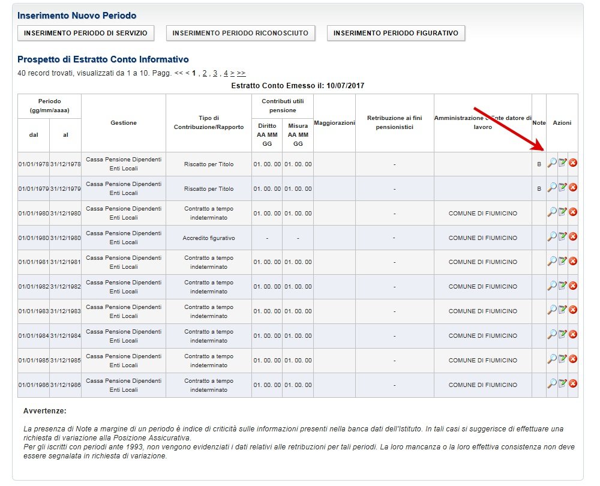Open results page 4
Screen dimensions: 600x486
pos(226,73)
